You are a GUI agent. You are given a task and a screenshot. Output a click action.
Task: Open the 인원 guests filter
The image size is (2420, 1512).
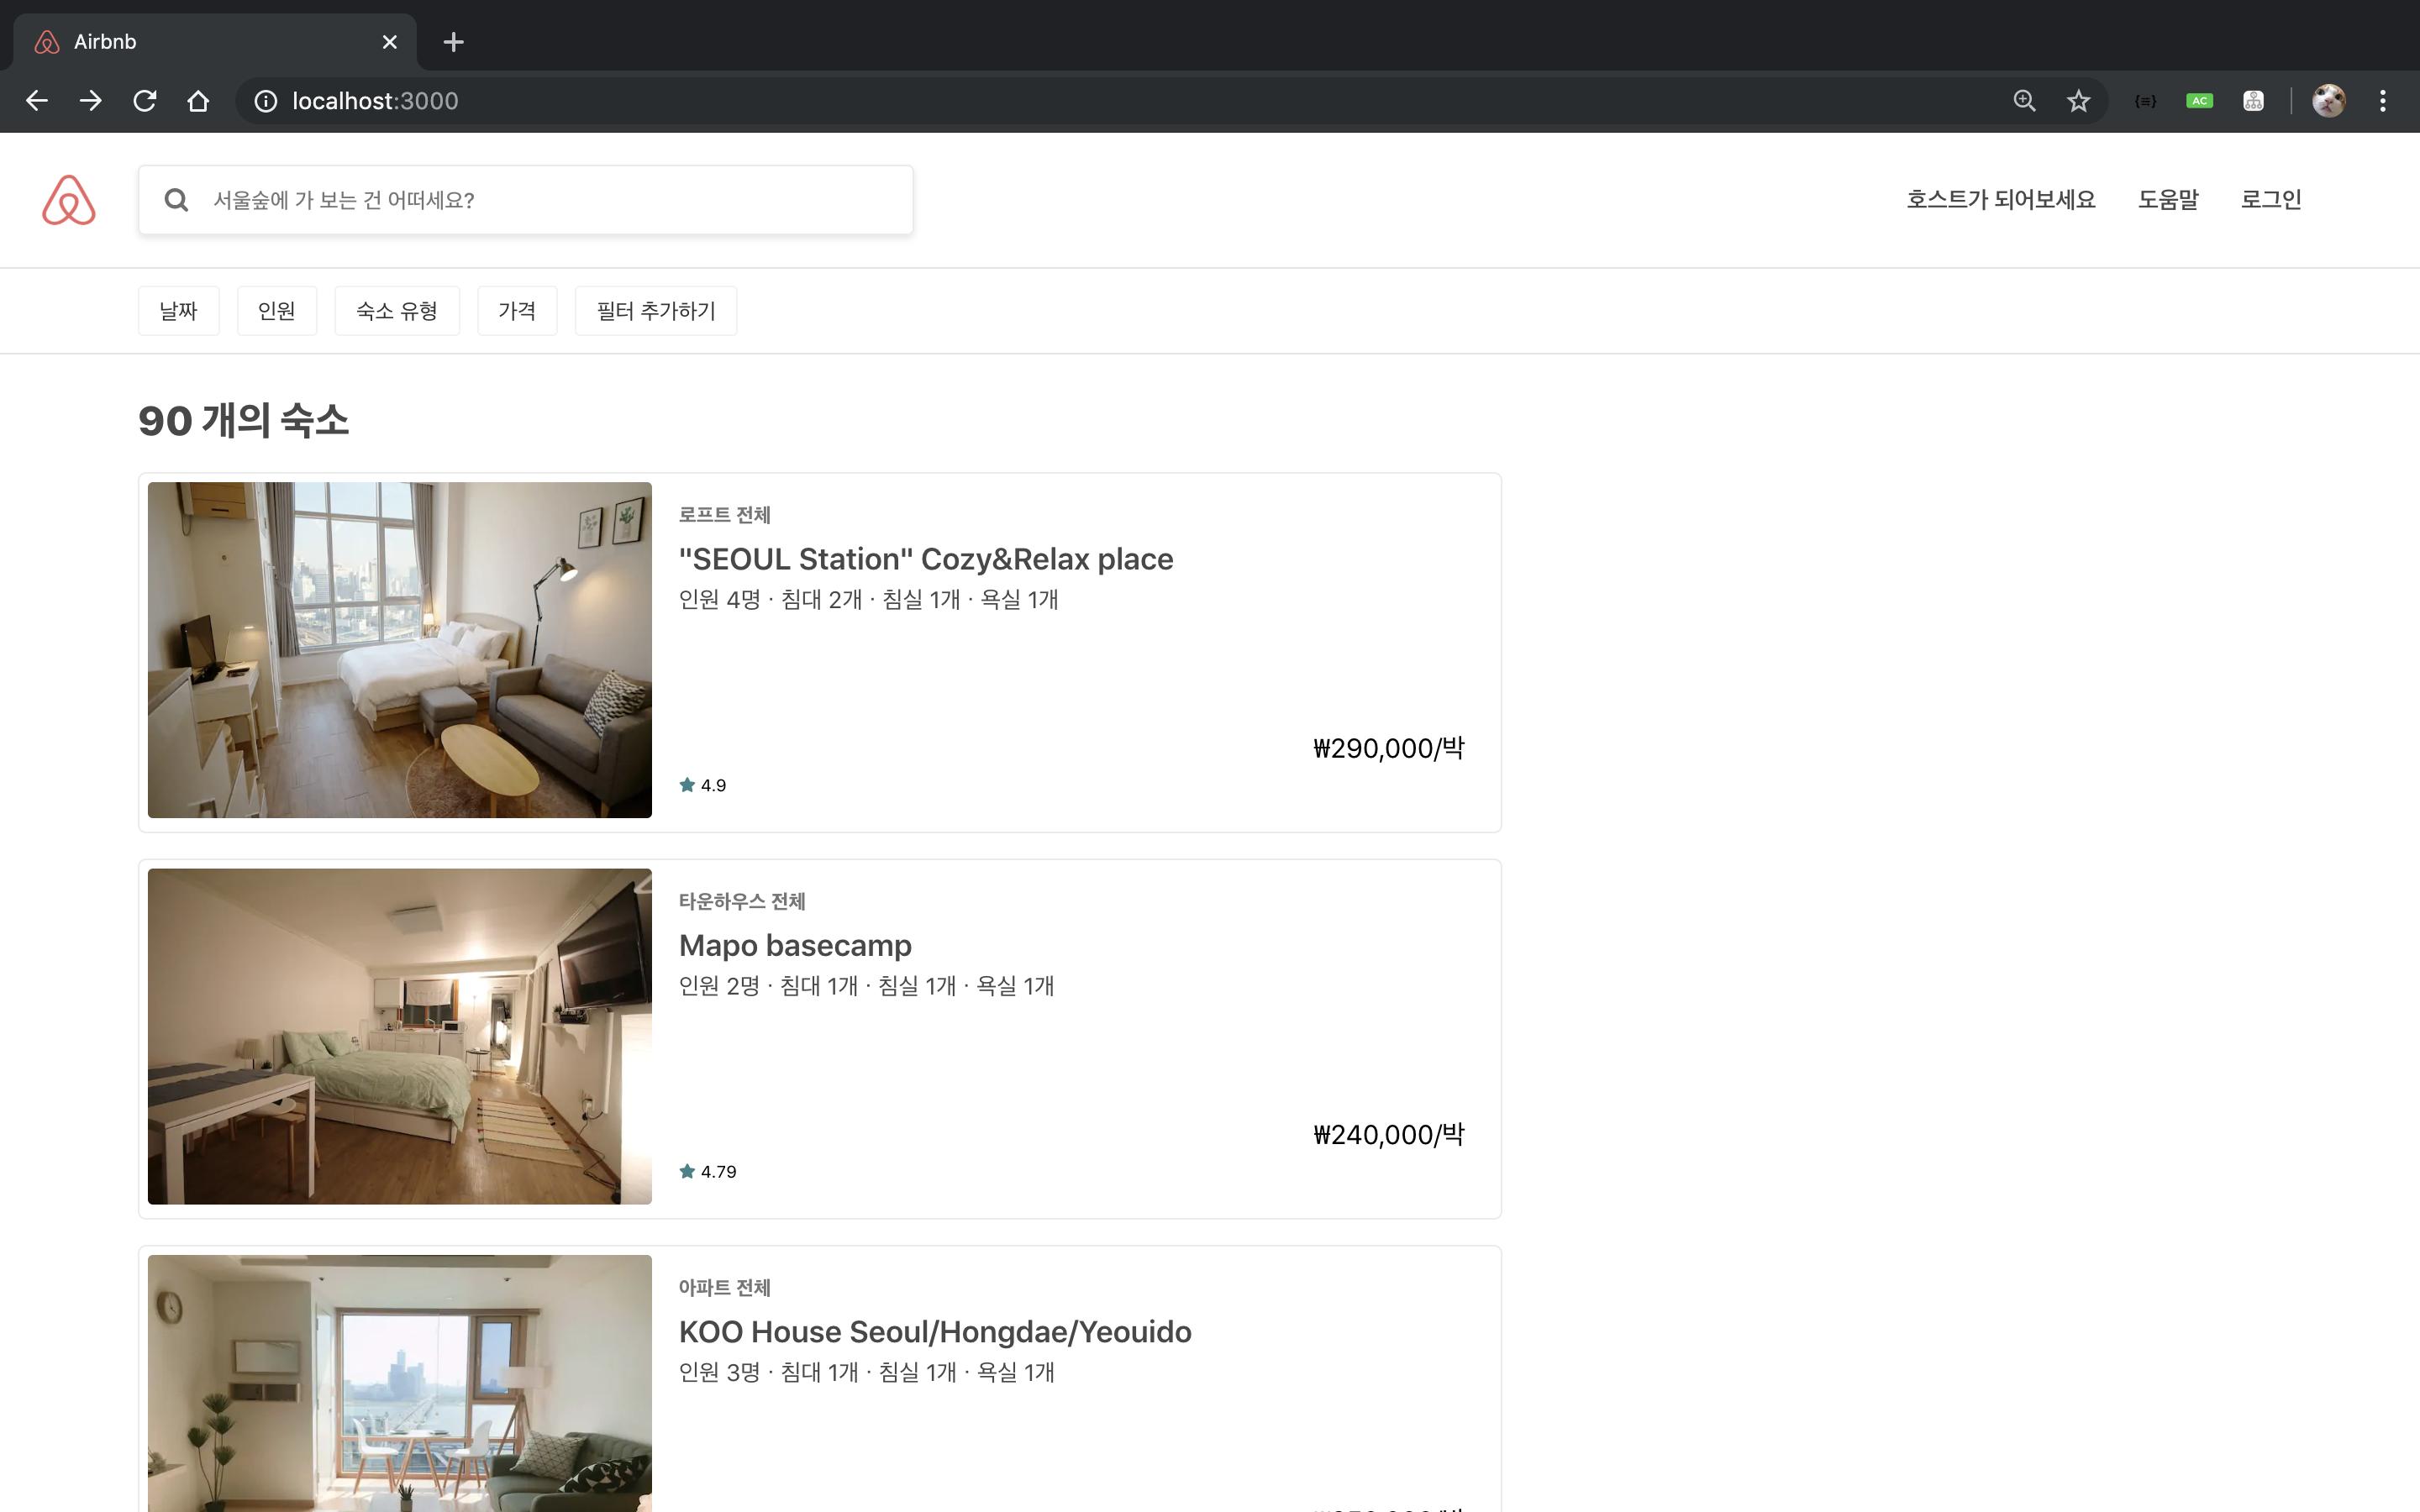point(276,311)
